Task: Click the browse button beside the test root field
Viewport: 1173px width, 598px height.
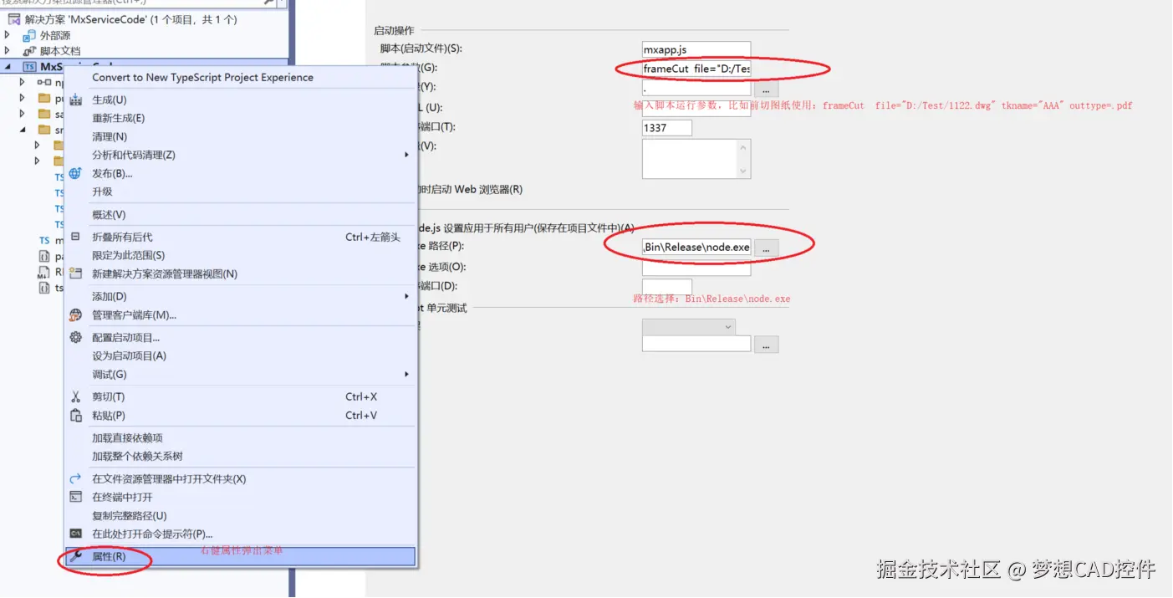Action: click(x=767, y=345)
